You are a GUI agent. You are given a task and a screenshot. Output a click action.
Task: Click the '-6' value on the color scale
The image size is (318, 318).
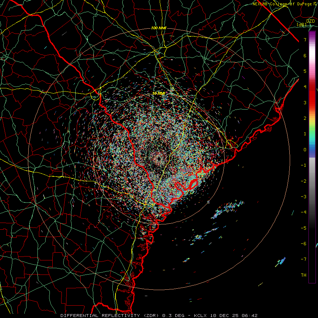coord(304,244)
